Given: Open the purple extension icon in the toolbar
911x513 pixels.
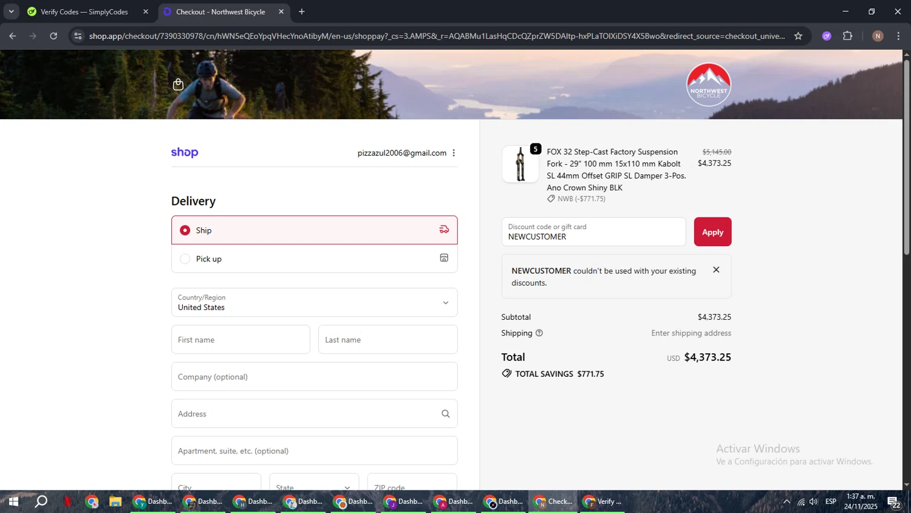Looking at the screenshot, I should 827,36.
